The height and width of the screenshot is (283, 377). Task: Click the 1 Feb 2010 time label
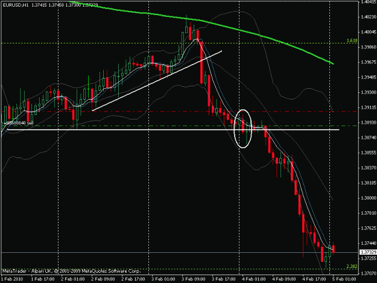point(12,279)
